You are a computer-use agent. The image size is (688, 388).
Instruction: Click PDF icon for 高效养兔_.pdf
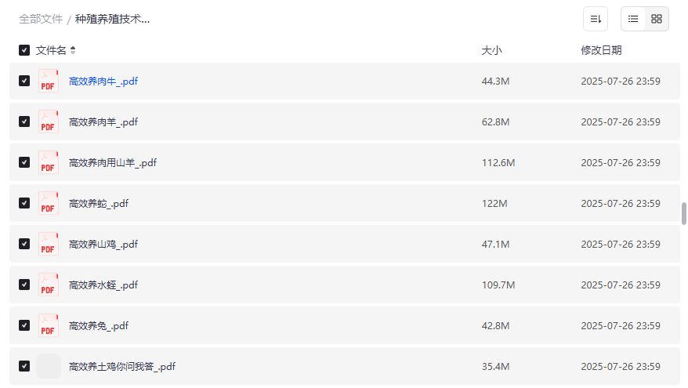[x=49, y=326]
